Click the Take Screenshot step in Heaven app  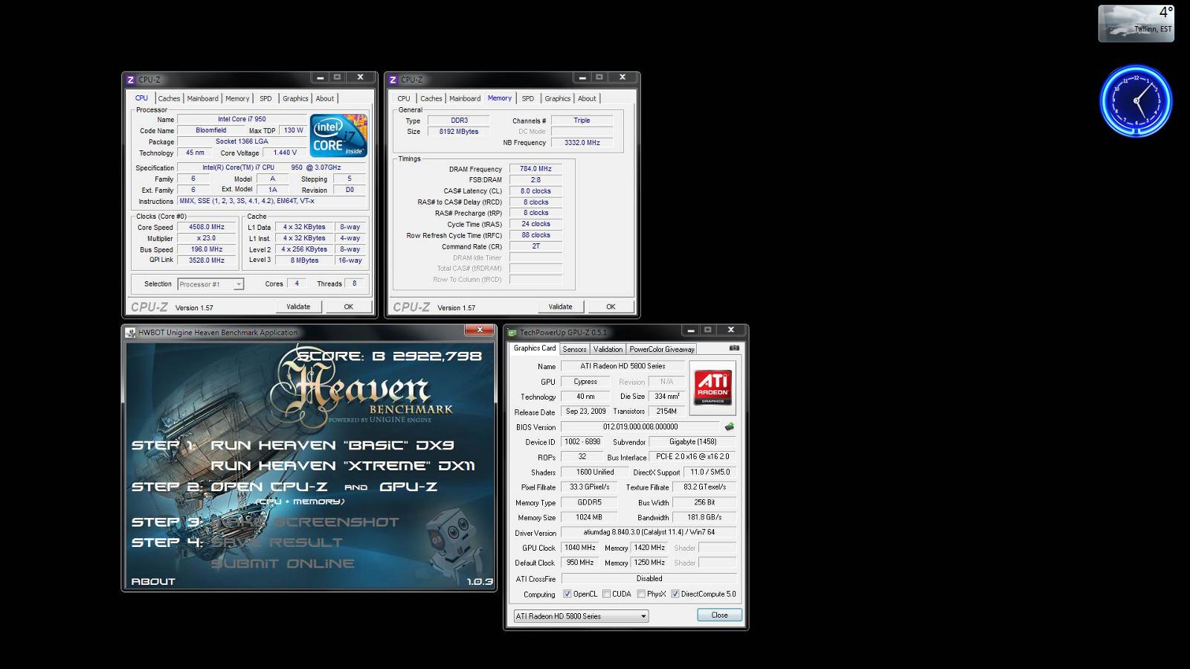point(305,522)
